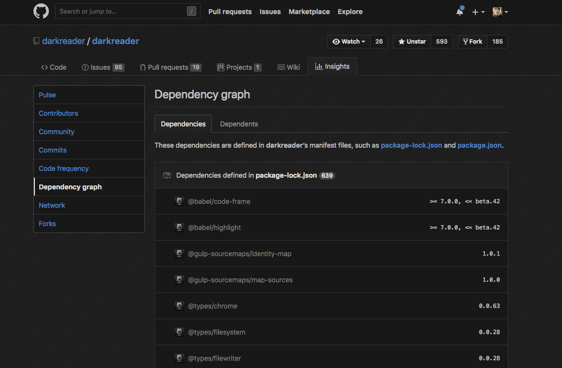562x368 pixels.
Task: Open the package.json link in description
Action: 480,145
